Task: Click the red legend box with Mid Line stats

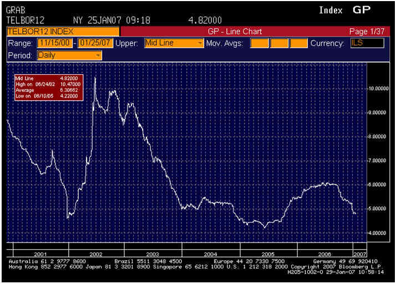Action: [48, 87]
